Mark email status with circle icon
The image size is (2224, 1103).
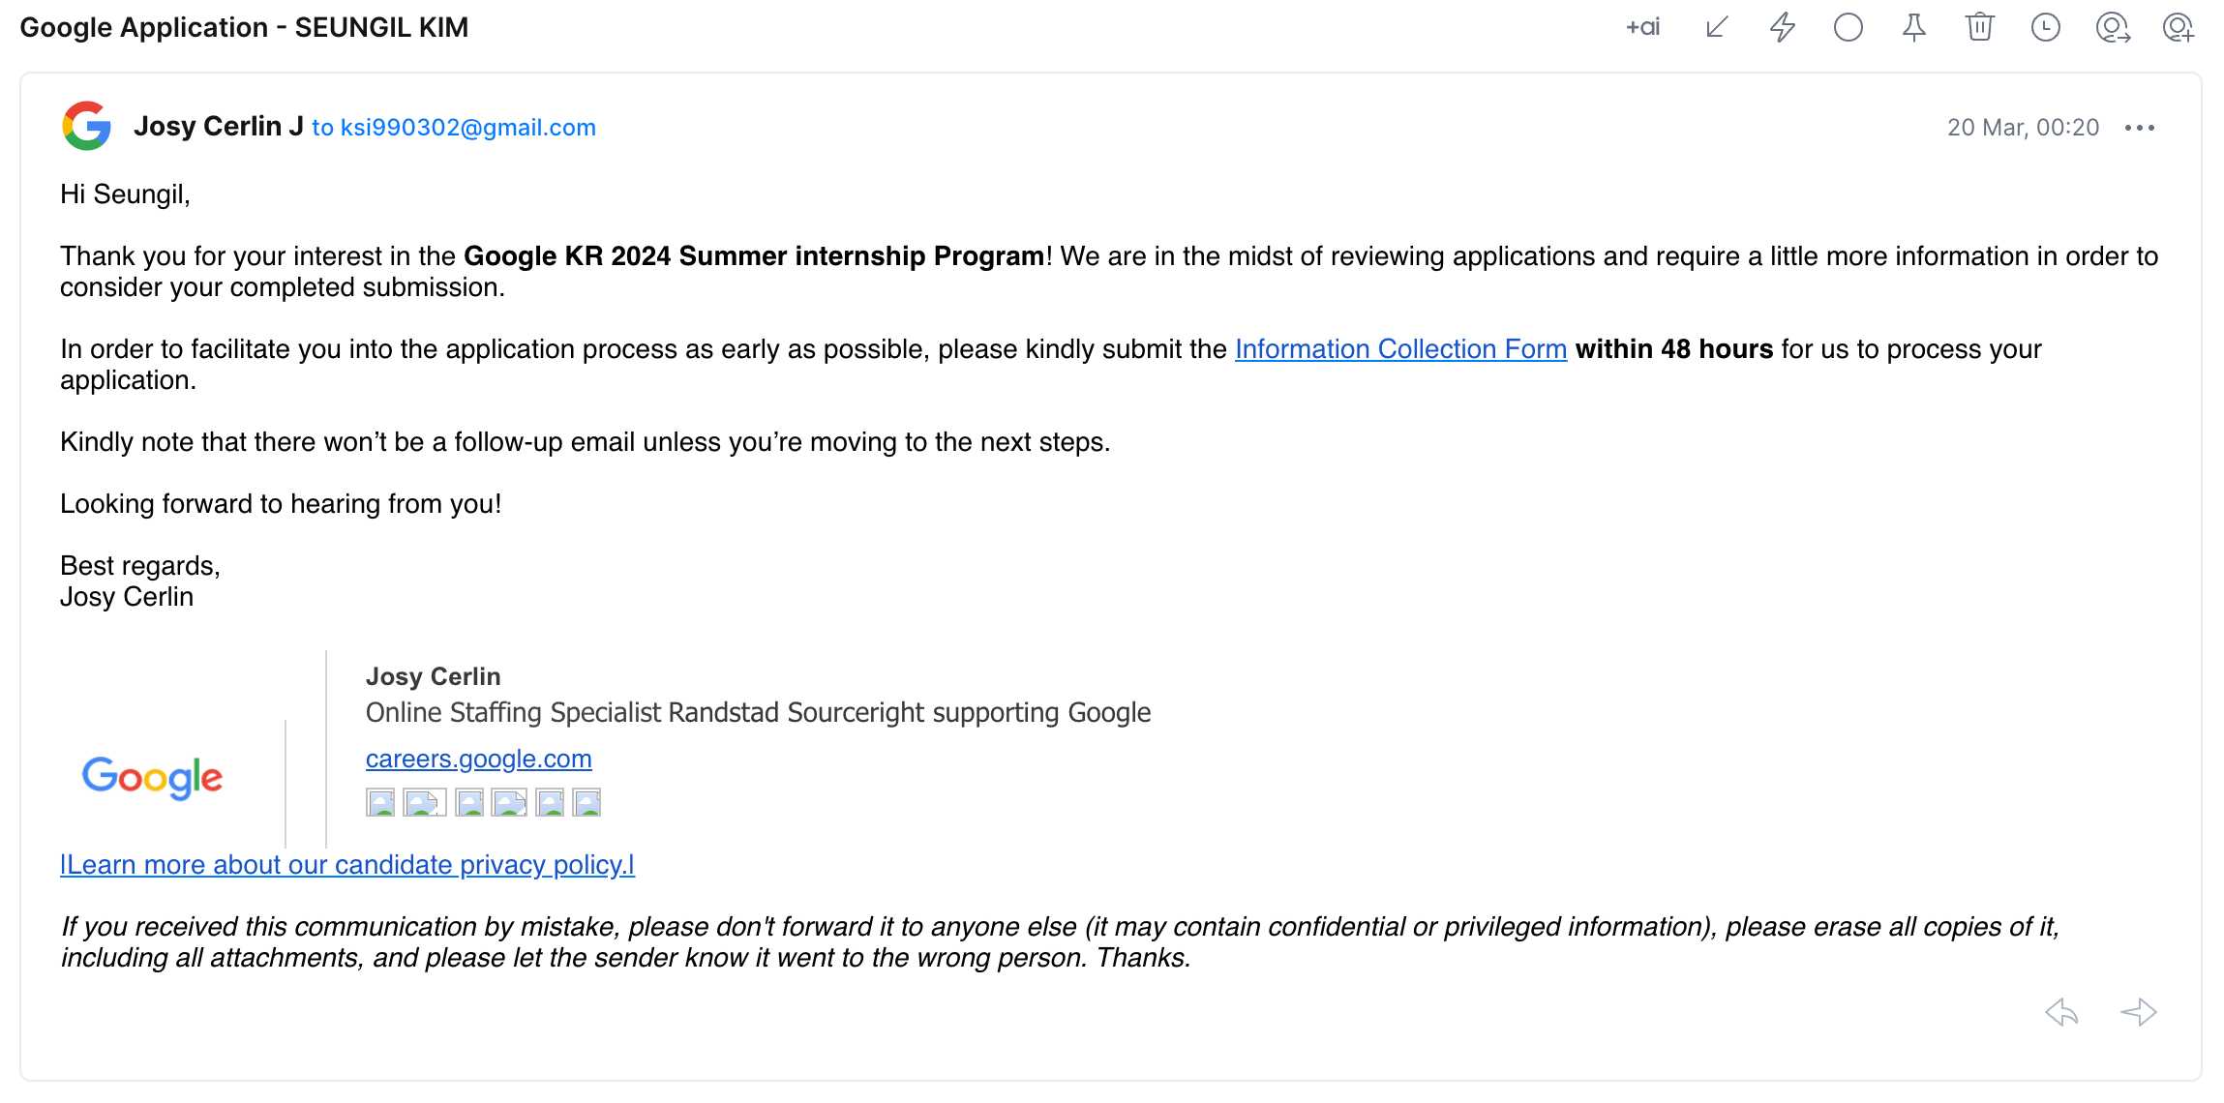pos(1848,27)
